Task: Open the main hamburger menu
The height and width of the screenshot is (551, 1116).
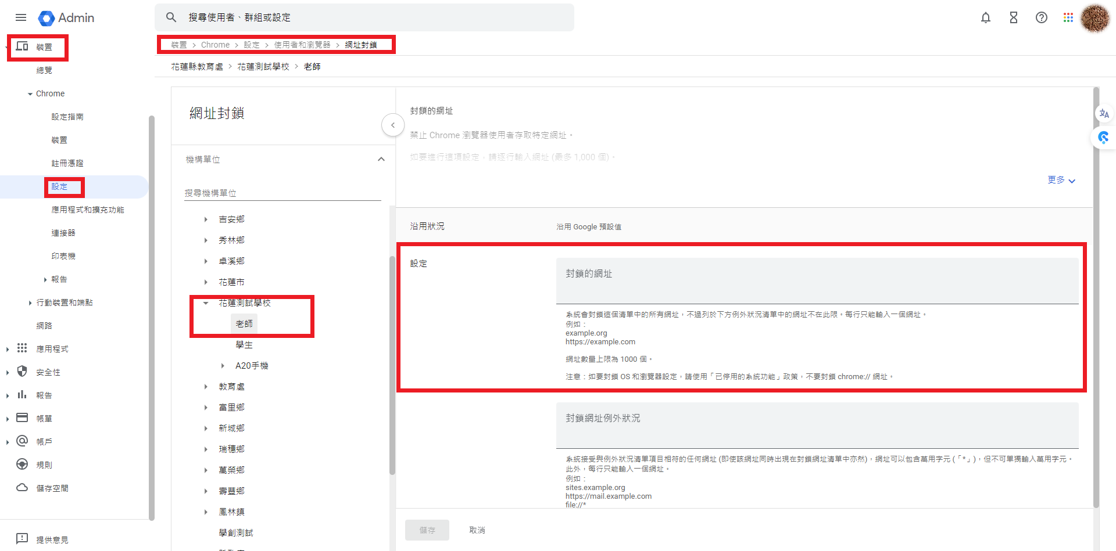Action: [x=21, y=17]
